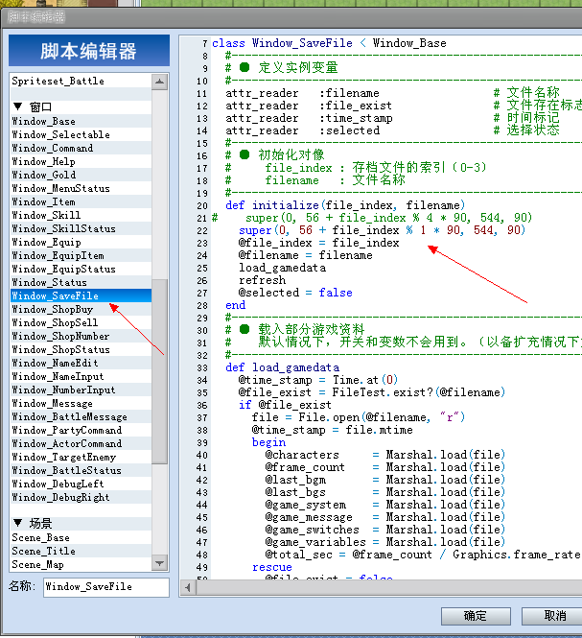Select Window_Selectable script
This screenshot has height=638, width=582.
pos(81,134)
